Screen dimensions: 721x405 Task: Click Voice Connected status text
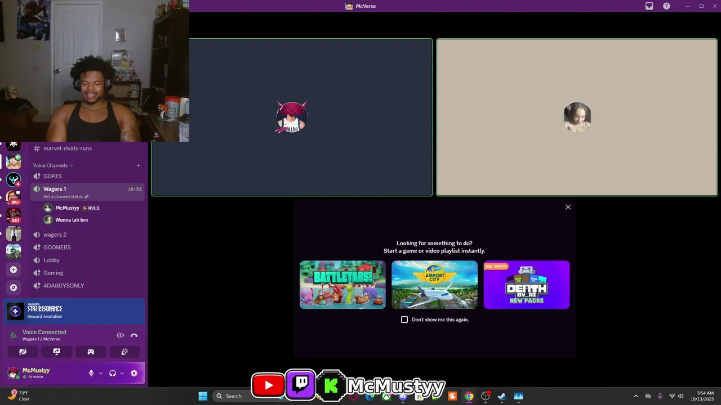[44, 332]
